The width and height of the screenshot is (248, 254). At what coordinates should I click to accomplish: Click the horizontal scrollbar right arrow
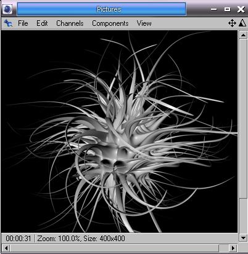[x=233, y=248]
